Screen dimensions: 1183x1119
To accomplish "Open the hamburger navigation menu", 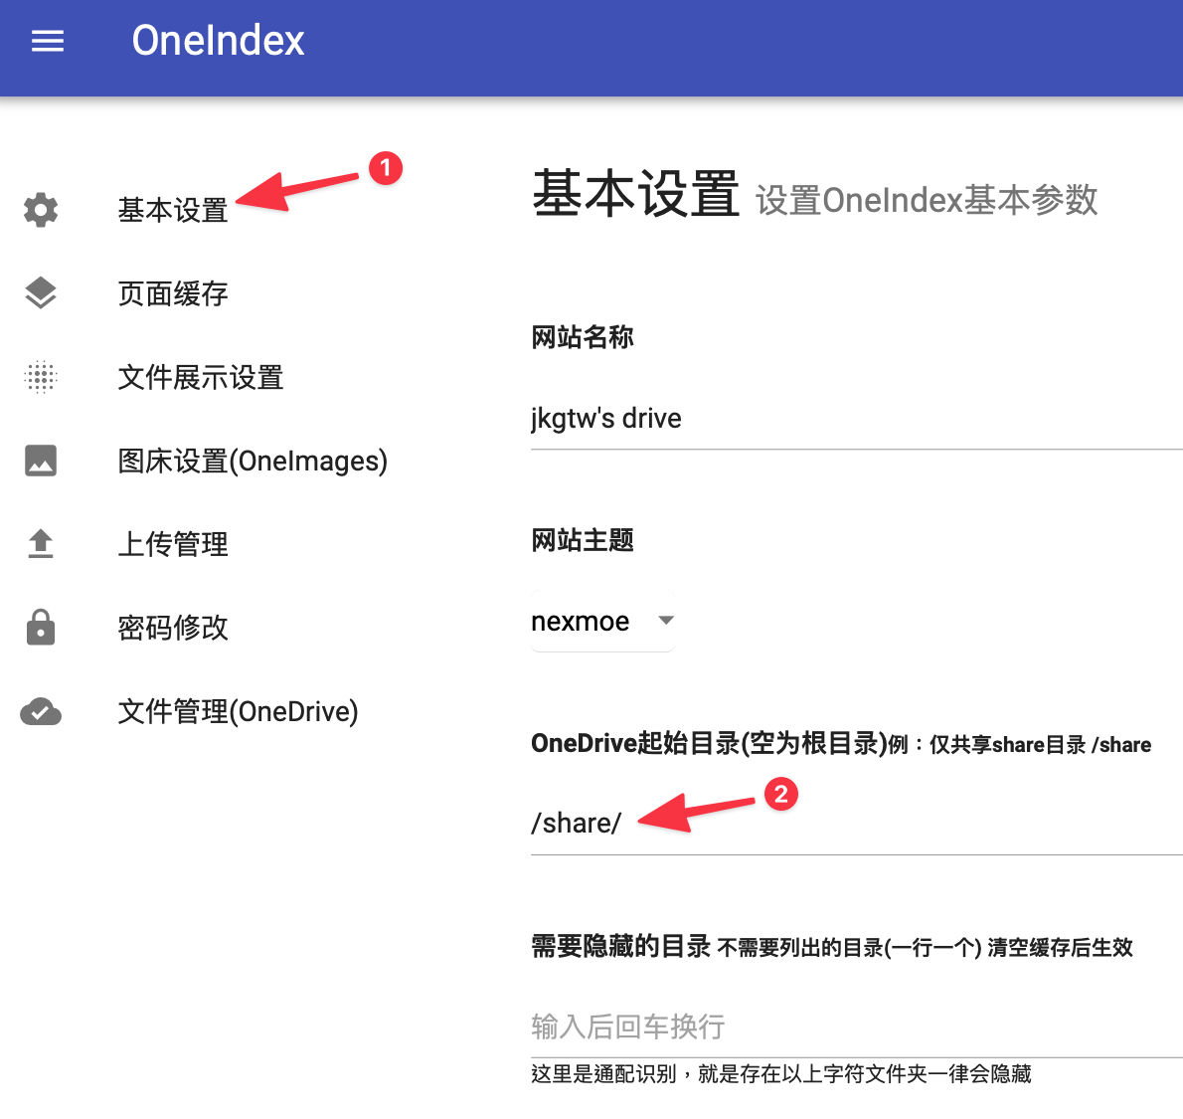I will pyautogui.click(x=48, y=41).
